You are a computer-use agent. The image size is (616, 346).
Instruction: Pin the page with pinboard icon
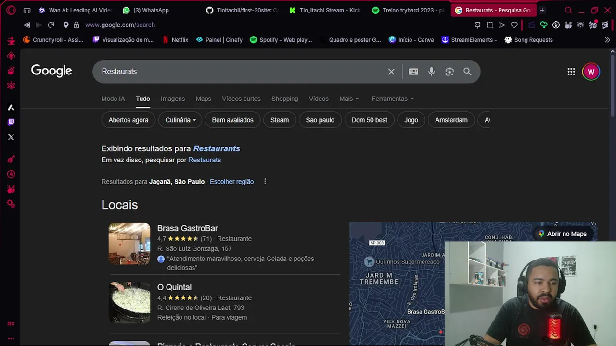pos(477,25)
